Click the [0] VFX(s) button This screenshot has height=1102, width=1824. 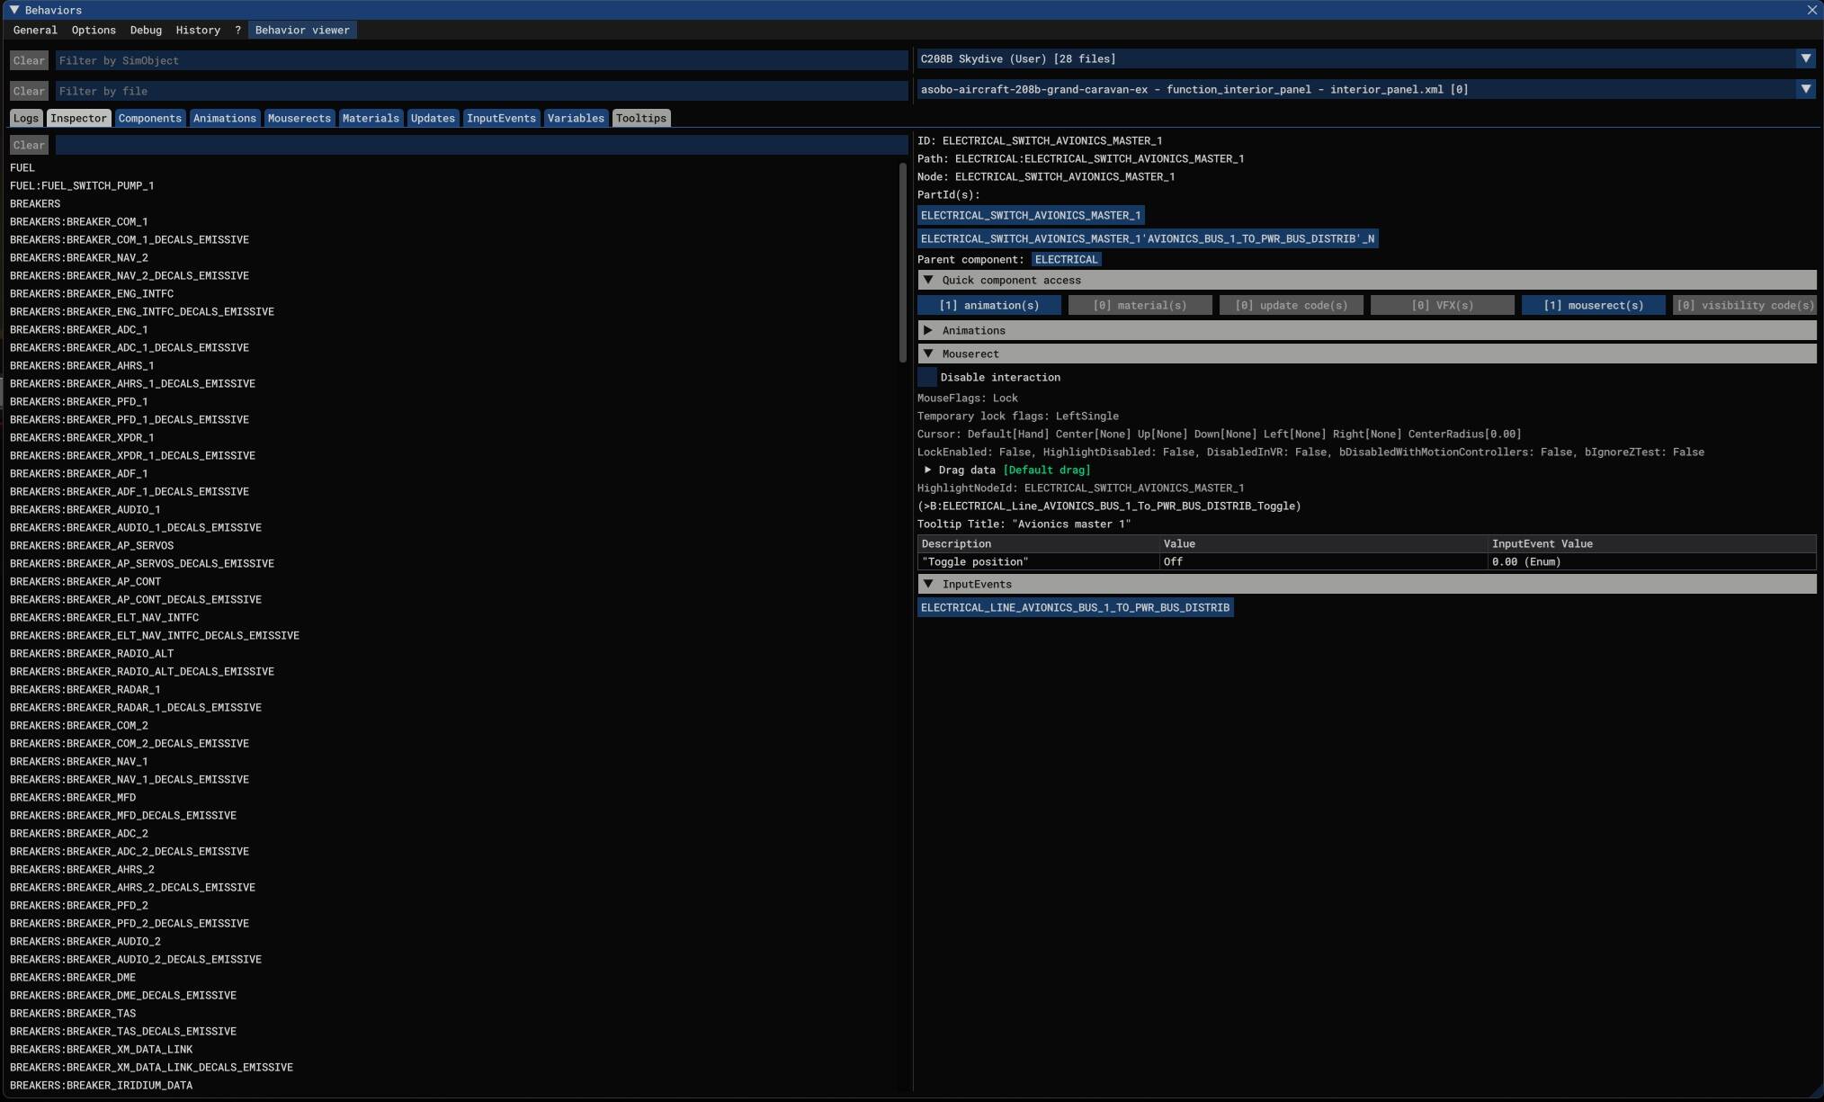(1442, 306)
